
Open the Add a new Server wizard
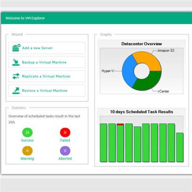click(x=47, y=48)
